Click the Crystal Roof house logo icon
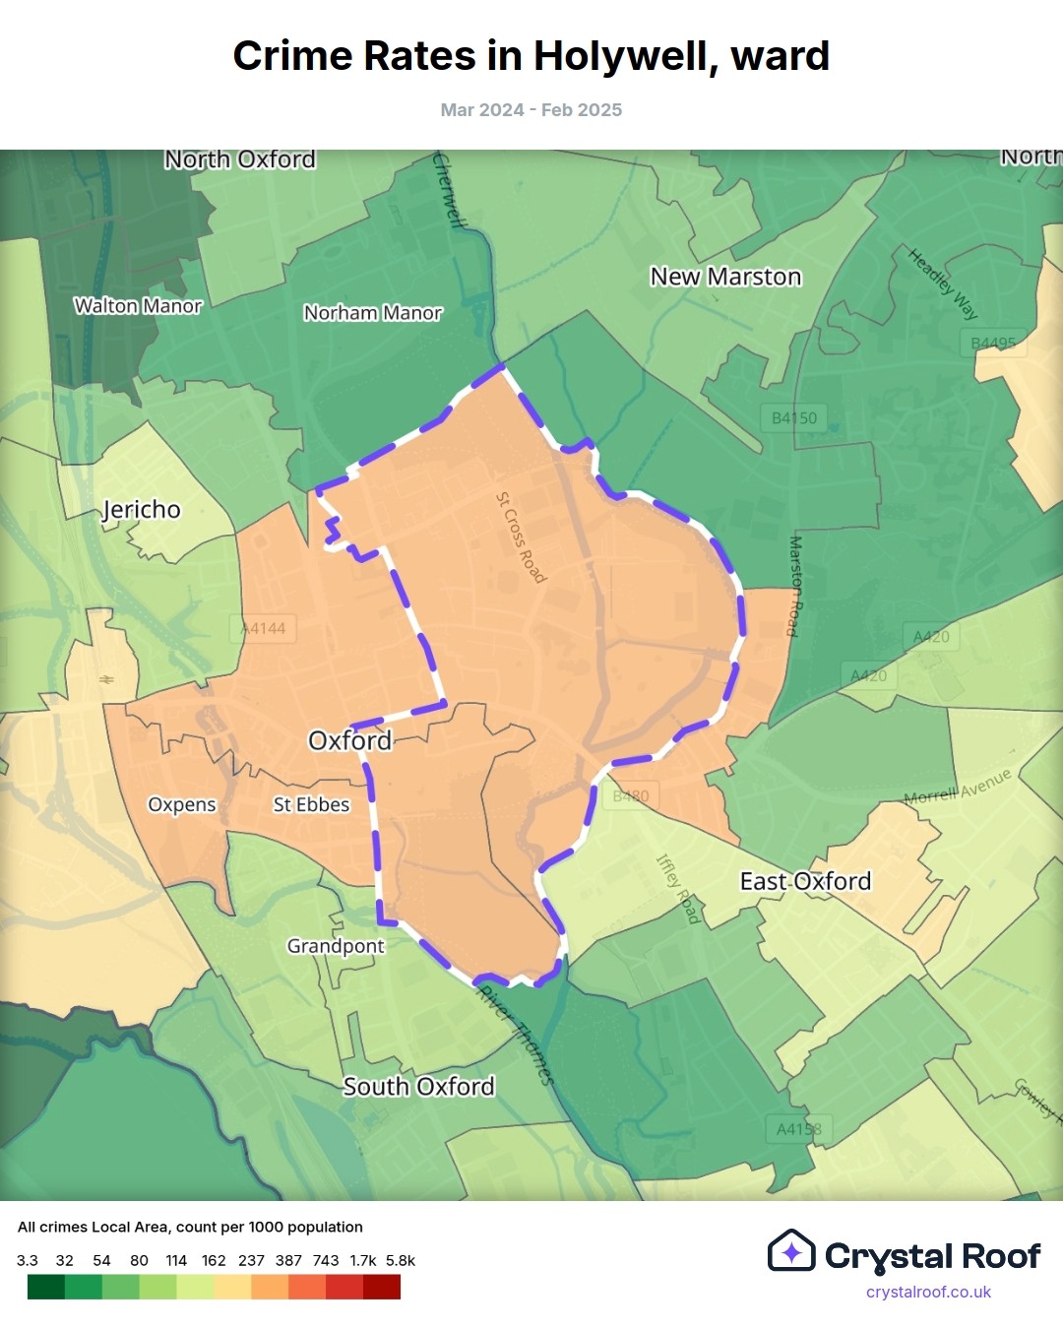This screenshot has width=1063, height=1329. (791, 1250)
